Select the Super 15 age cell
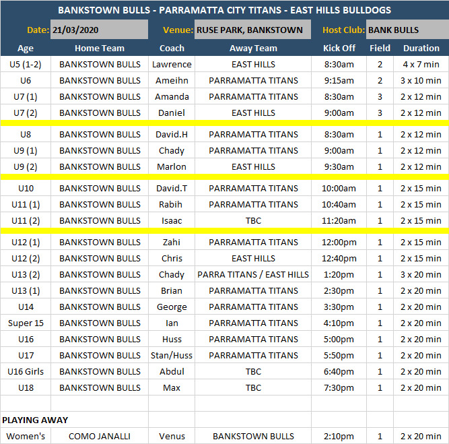Image resolution: width=449 pixels, height=444 pixels. point(26,323)
